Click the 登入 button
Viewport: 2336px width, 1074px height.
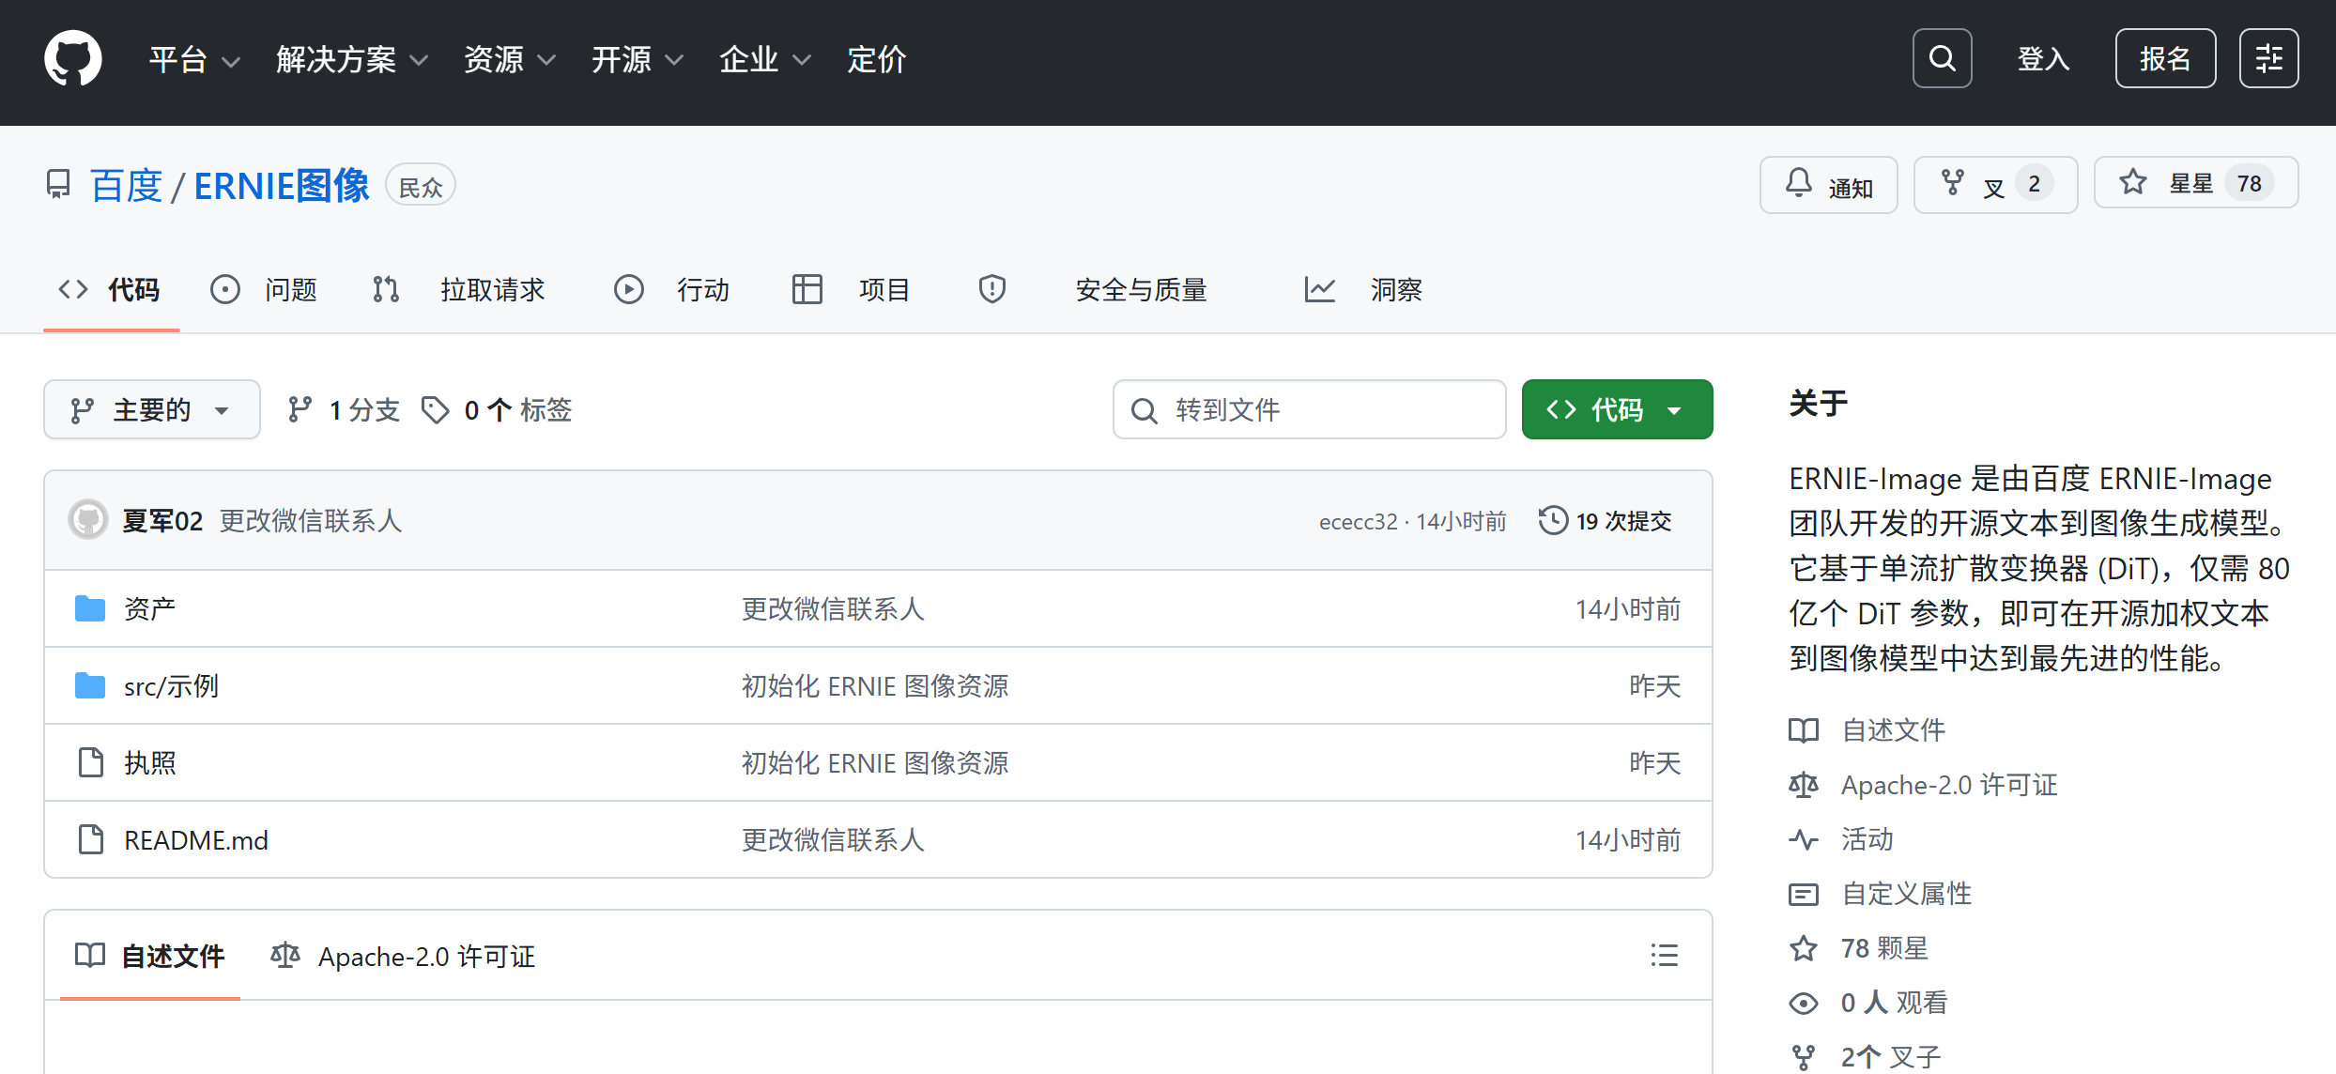(2042, 57)
